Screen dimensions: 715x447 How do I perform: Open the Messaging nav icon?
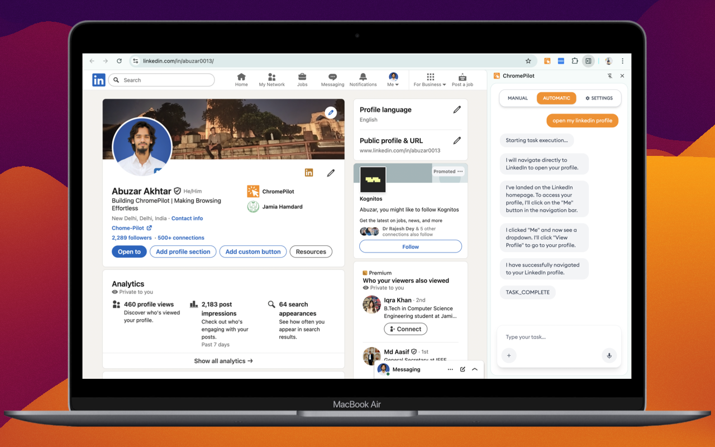[x=332, y=80]
